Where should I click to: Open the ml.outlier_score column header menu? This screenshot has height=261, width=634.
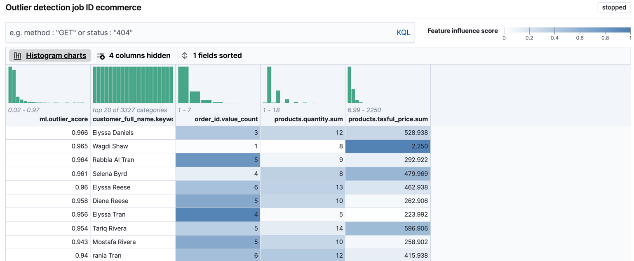click(66, 119)
